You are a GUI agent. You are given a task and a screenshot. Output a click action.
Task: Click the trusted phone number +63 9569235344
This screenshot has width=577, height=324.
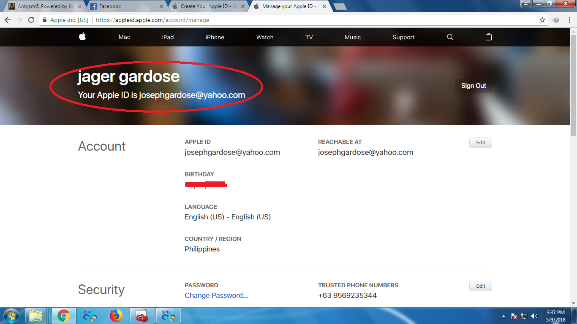pos(347,295)
